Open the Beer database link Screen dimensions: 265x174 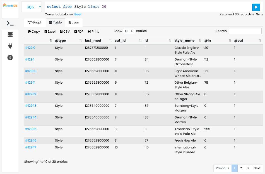(78, 14)
